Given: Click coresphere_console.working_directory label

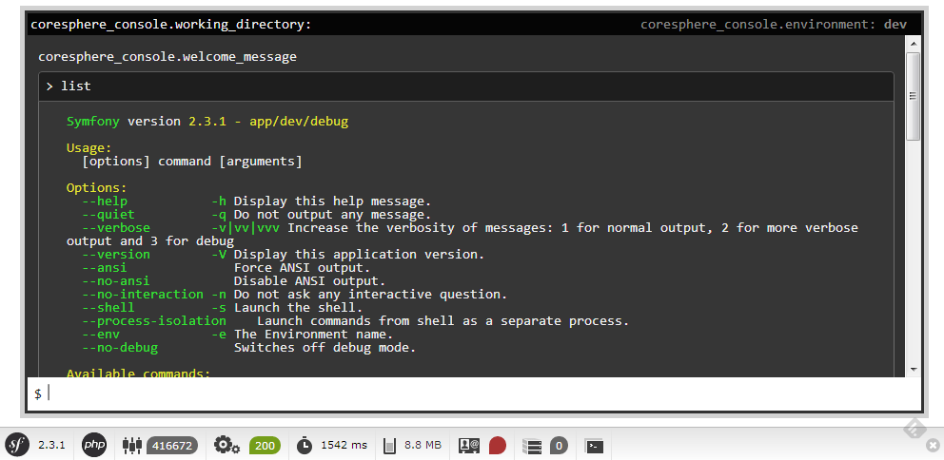Looking at the screenshot, I should (x=171, y=25).
